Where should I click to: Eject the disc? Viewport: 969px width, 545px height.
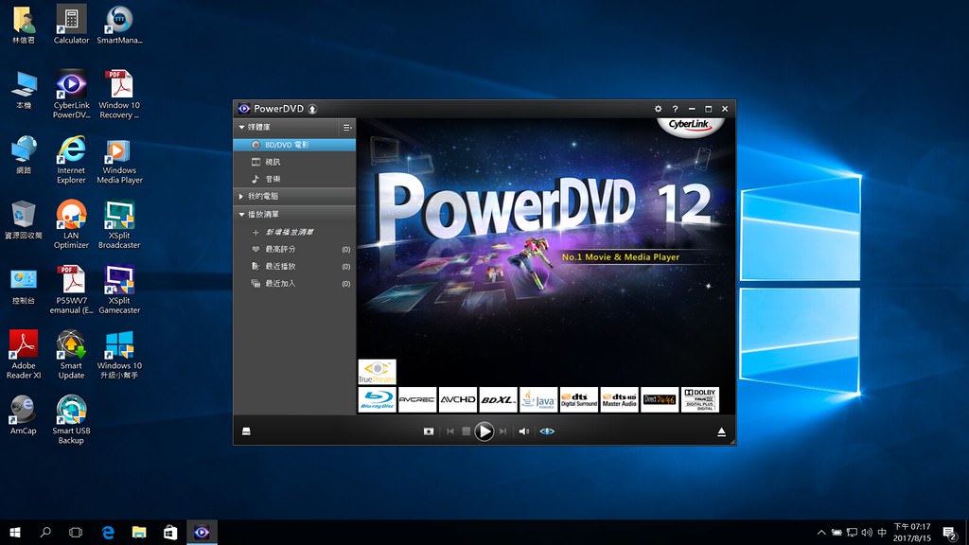tap(721, 431)
